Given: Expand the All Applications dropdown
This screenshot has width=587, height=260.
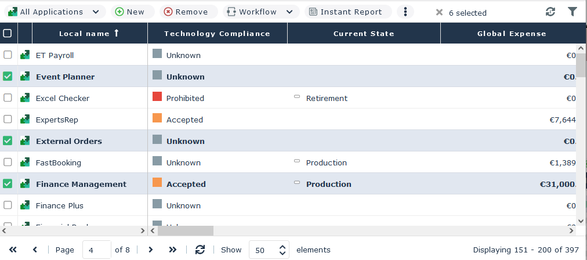Looking at the screenshot, I should coord(55,12).
